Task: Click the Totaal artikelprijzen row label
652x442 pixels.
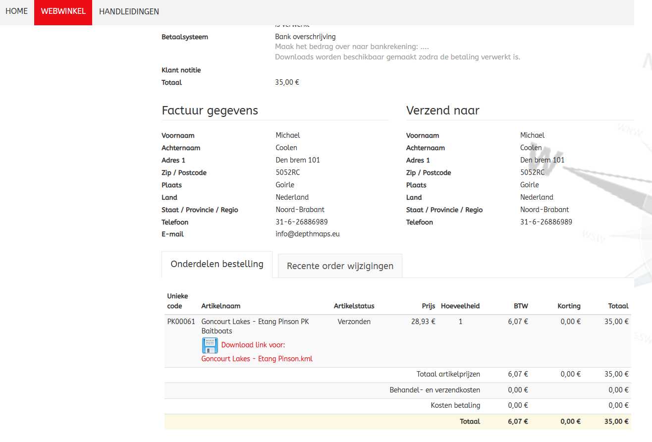Action: 448,375
